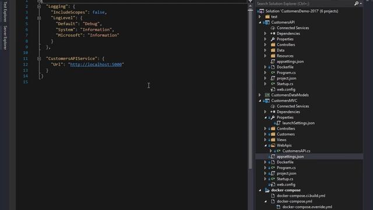Expand the CustomersAPI.cs file node
The image size is (373, 210).
click(x=270, y=151)
